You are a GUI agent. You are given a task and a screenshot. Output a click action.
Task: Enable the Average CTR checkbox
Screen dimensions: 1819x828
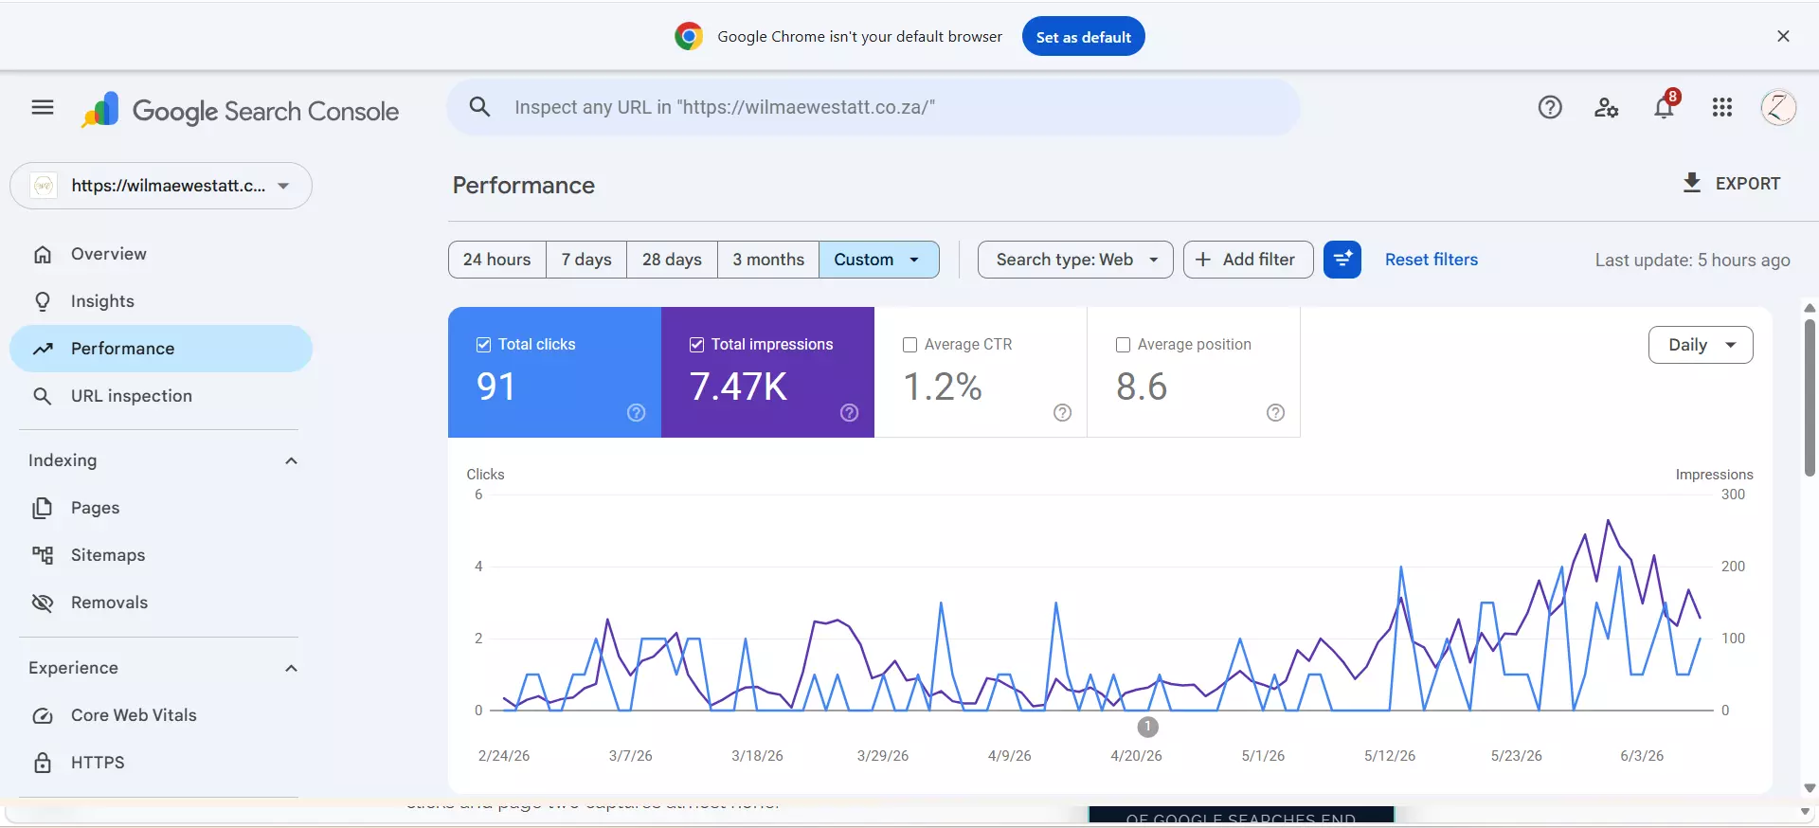(x=910, y=345)
